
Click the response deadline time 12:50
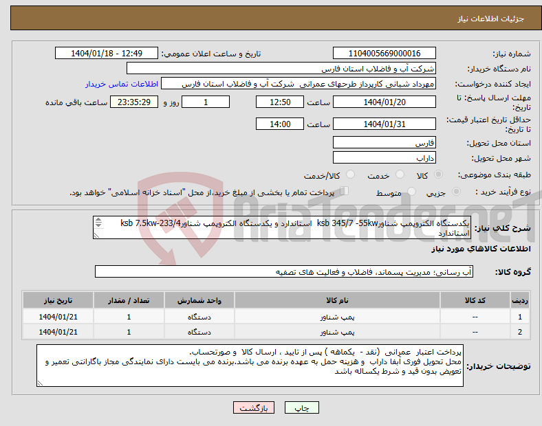click(280, 102)
